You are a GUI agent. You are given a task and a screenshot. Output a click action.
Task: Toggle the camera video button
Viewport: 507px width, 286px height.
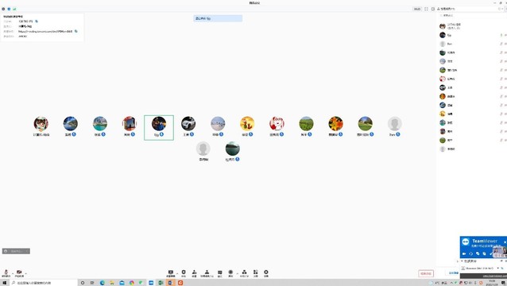coord(19,273)
